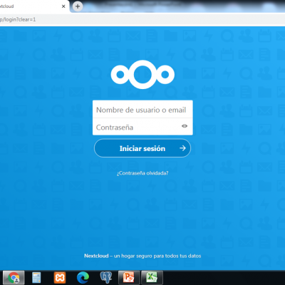Follow the Nextcloud link in the footer
285x285 pixels.
96,256
